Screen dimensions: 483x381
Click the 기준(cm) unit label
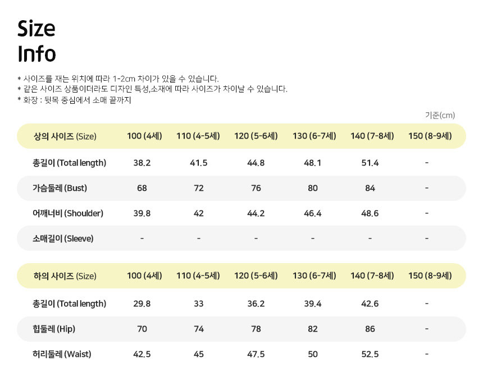(440, 116)
